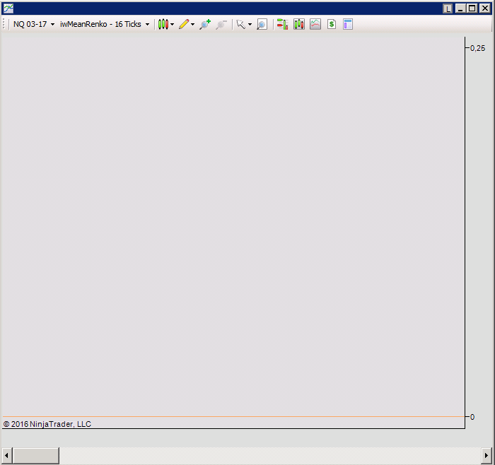Click the right arrow of the horizontal scrollbar

point(487,456)
